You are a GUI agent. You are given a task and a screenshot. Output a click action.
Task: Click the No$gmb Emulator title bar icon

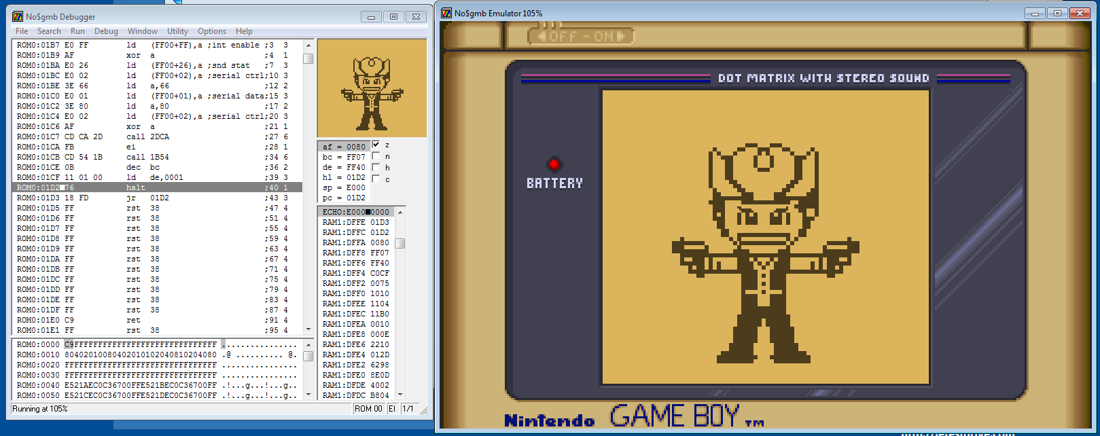pyautogui.click(x=446, y=13)
